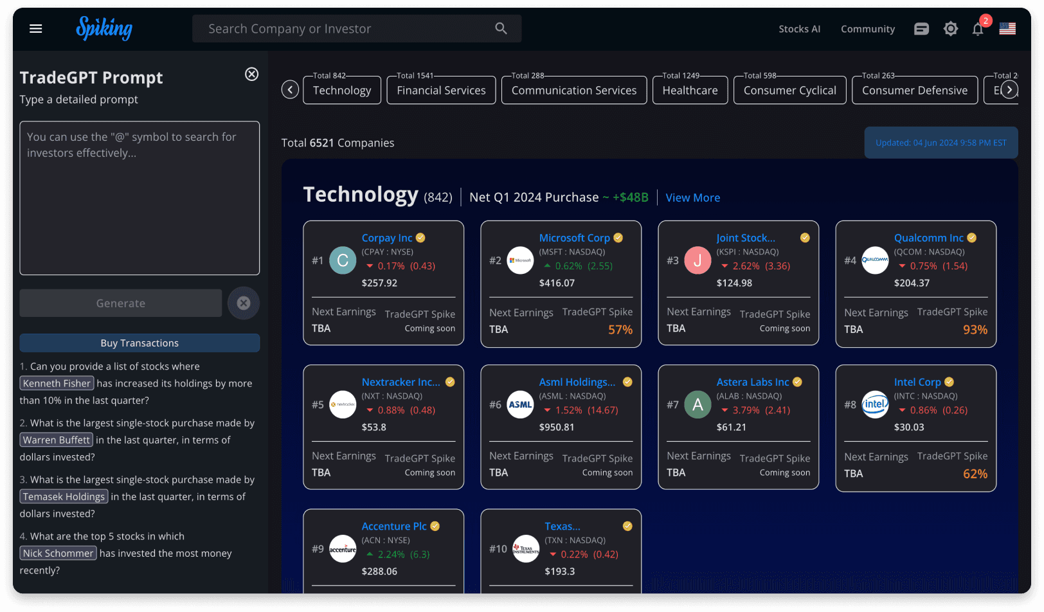This screenshot has width=1044, height=612.
Task: Click the Generate button
Action: pyautogui.click(x=121, y=303)
